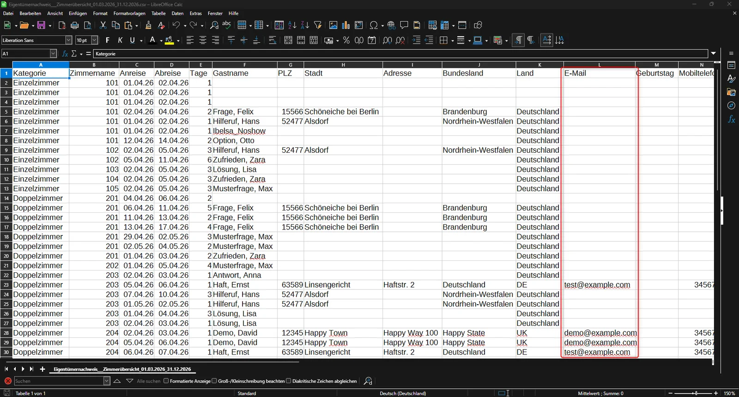Viewport: 739px width, 397px height.
Task: Toggle underline formatting (U button)
Action: coord(133,40)
